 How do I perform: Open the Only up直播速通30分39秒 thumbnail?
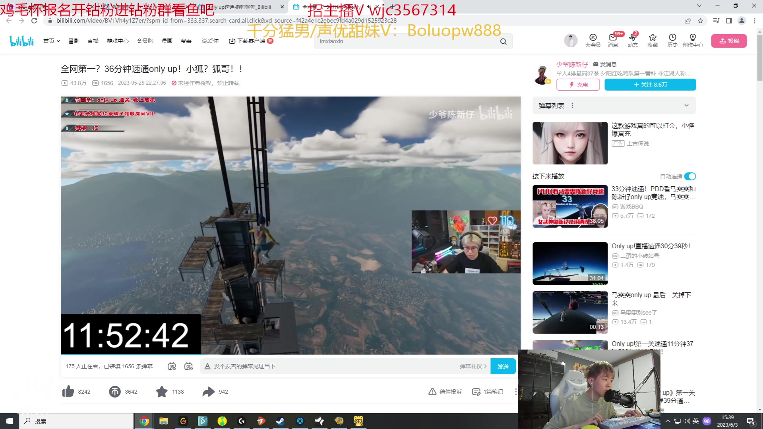tap(570, 263)
